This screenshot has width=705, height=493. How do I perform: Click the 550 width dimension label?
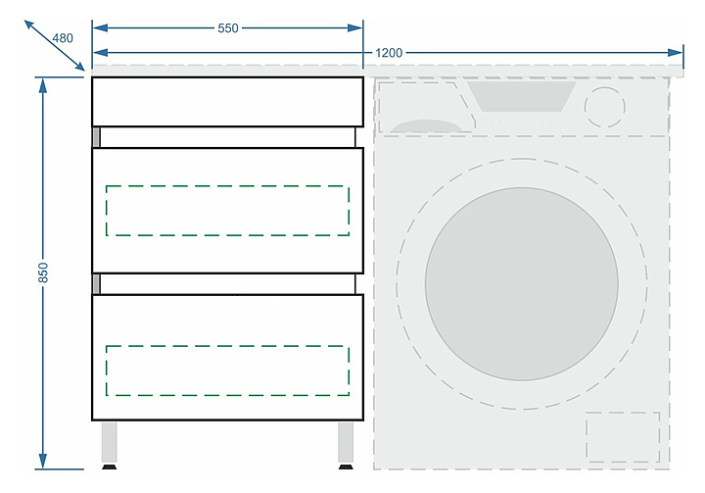pos(227,27)
